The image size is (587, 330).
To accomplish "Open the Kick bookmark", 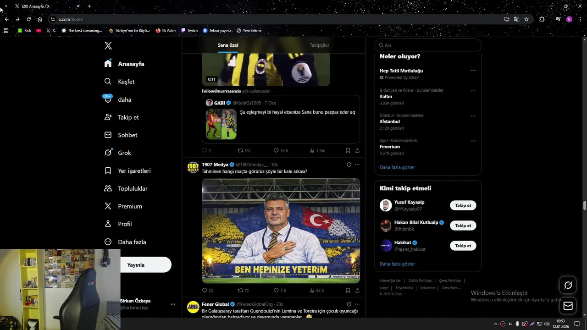I will [x=24, y=31].
